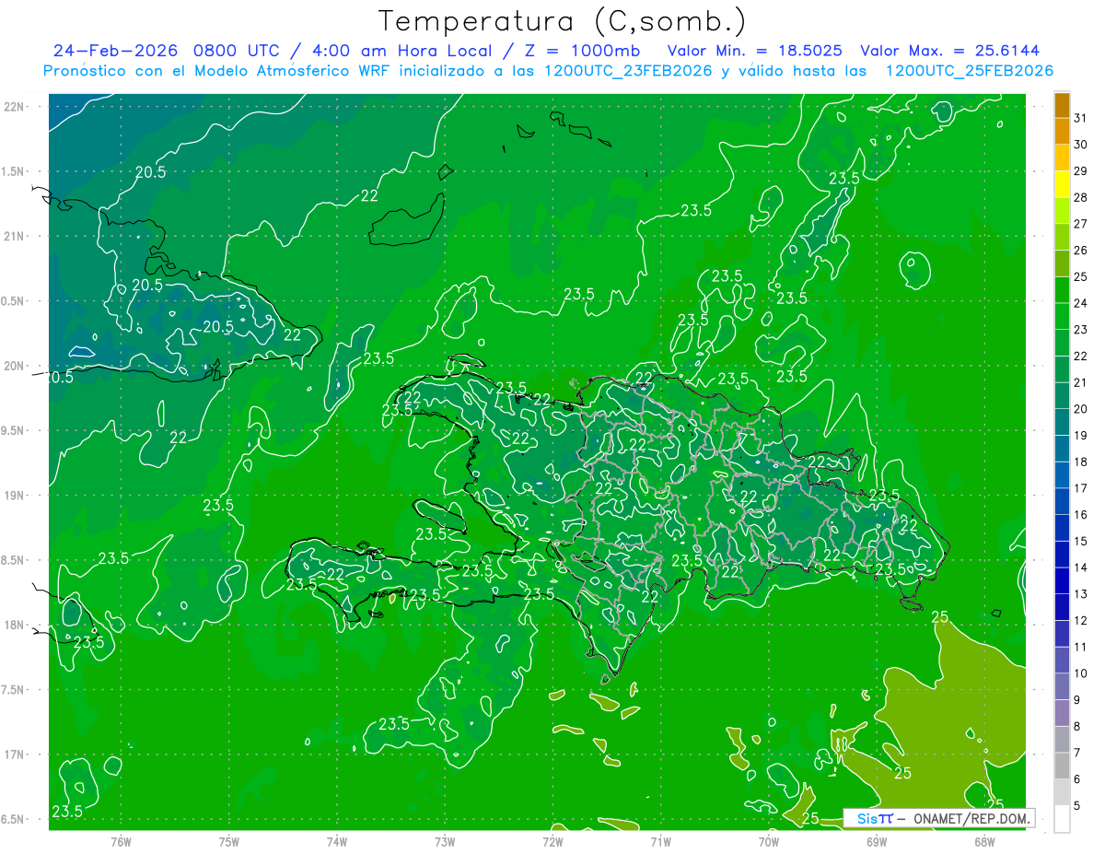Click the "1.5N" latitude axis label

click(x=14, y=171)
